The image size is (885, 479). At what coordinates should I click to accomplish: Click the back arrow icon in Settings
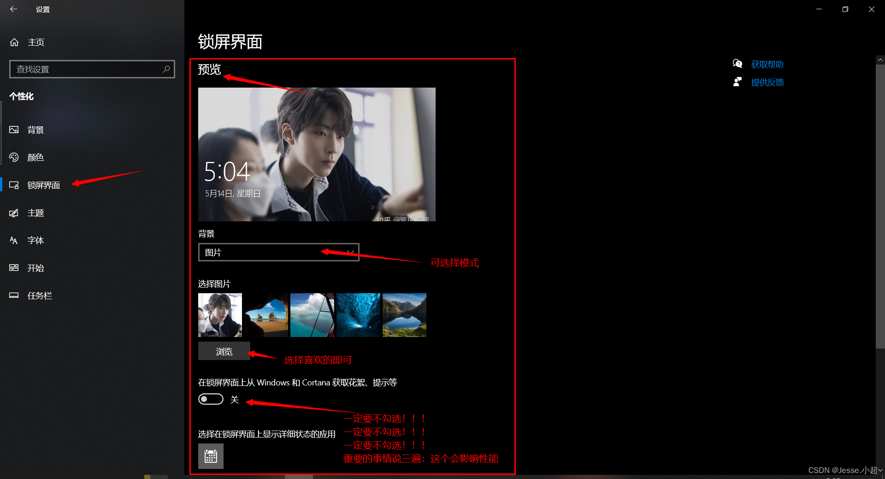tap(13, 9)
